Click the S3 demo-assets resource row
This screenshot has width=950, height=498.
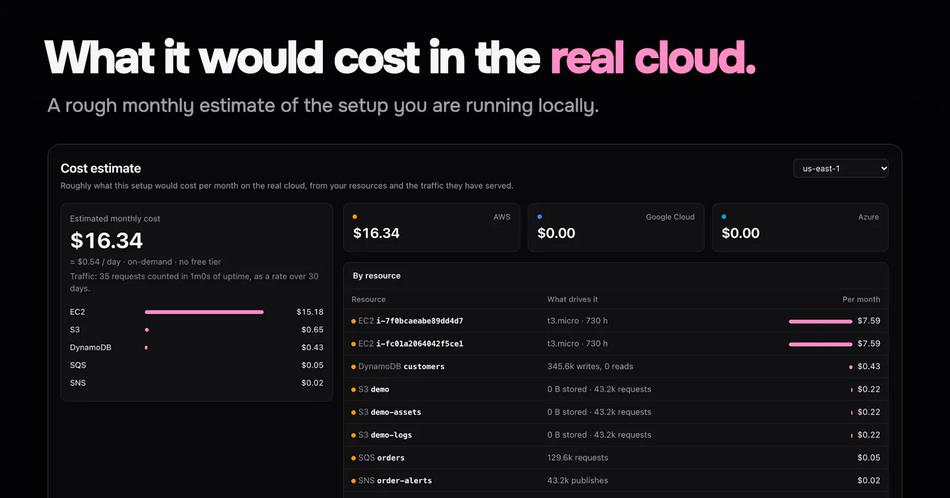(x=616, y=412)
